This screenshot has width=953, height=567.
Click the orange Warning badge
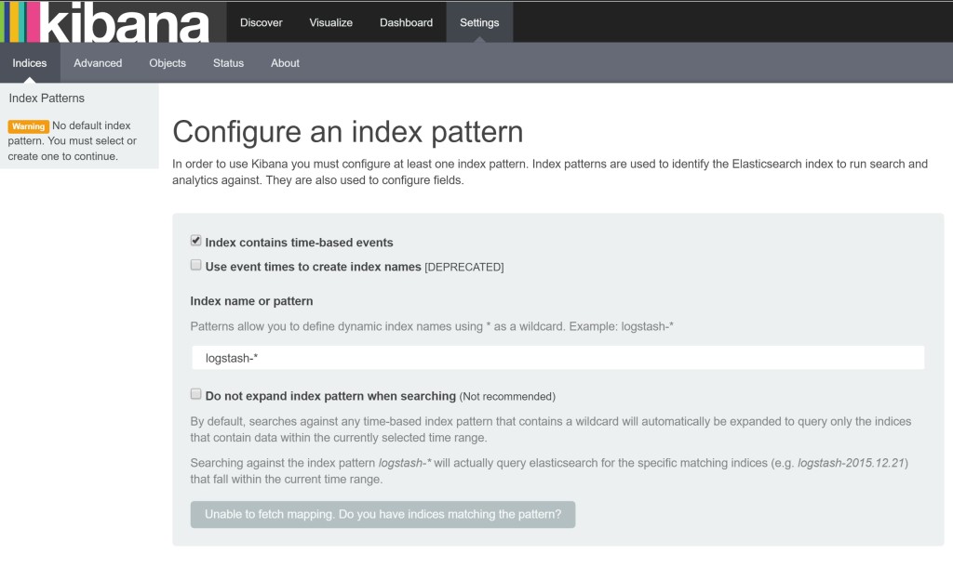(28, 126)
